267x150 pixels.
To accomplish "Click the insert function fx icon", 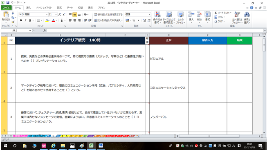I will (45, 31).
